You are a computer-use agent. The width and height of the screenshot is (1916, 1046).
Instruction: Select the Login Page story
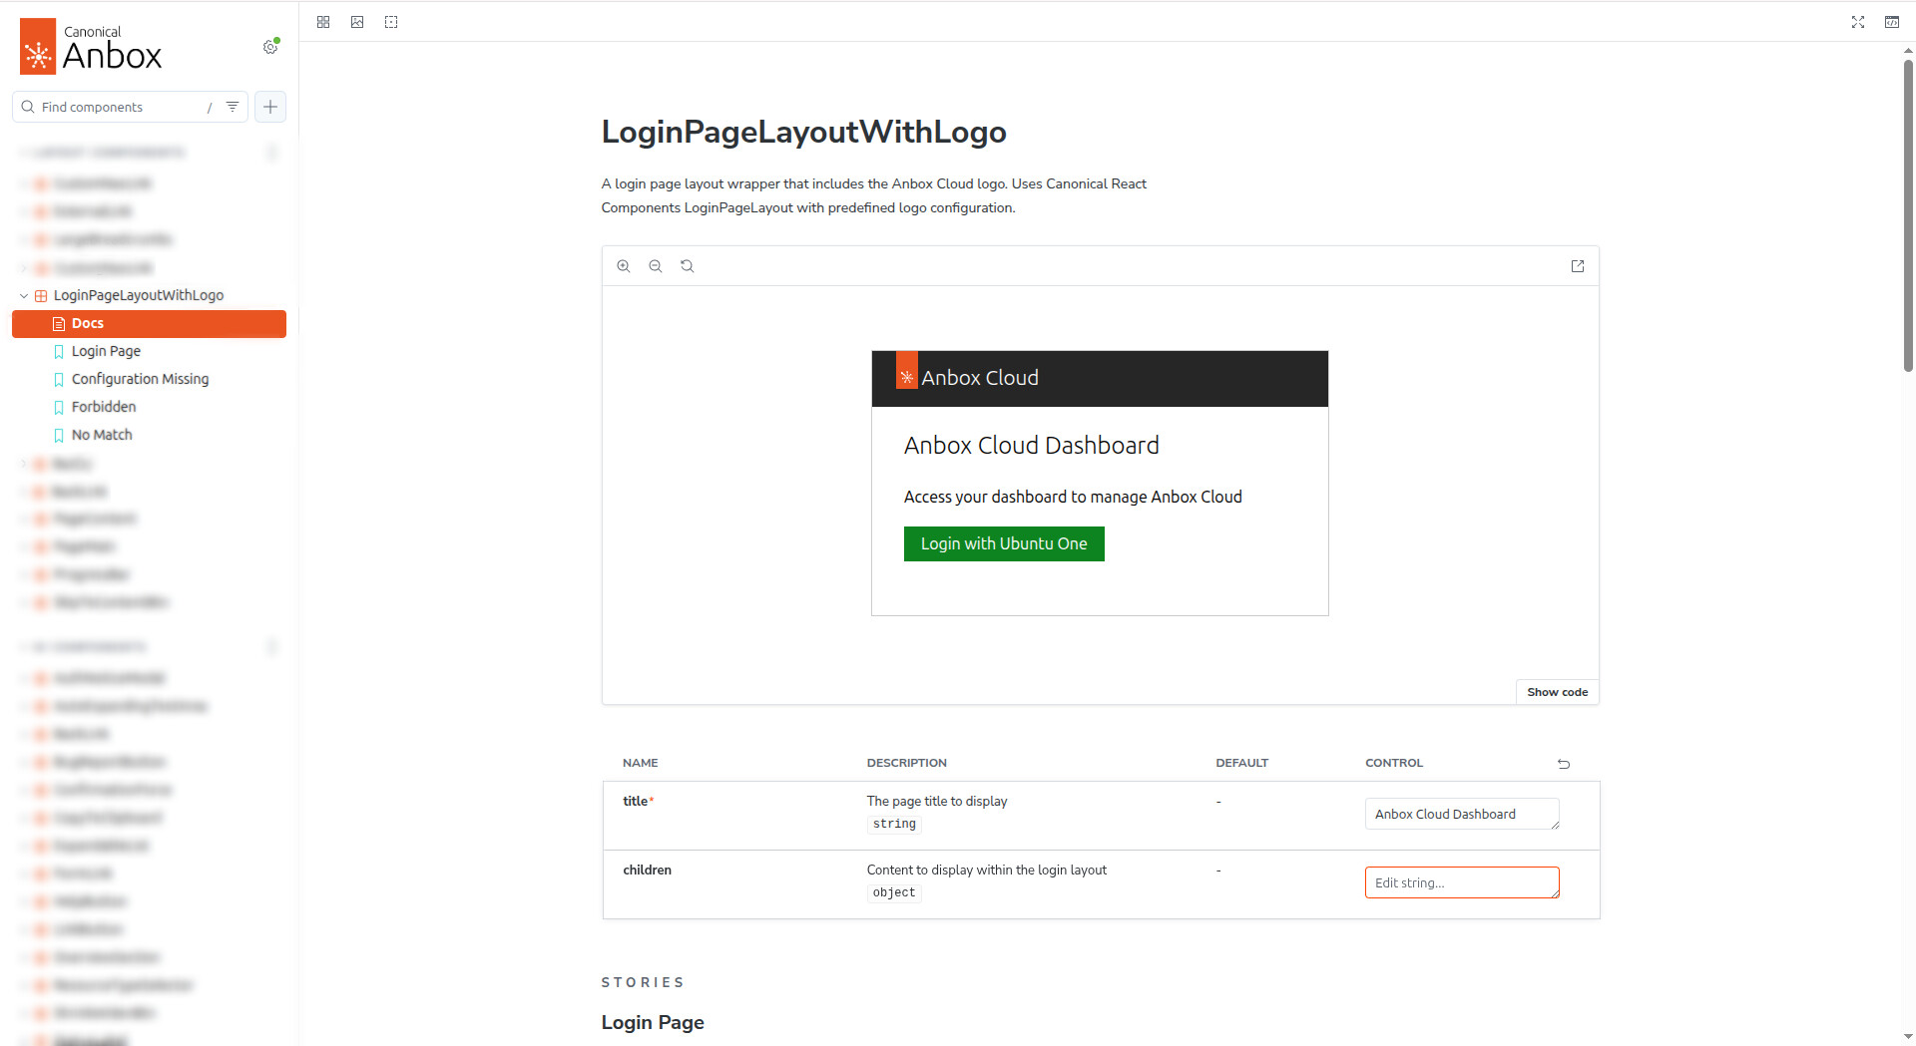[x=106, y=352]
